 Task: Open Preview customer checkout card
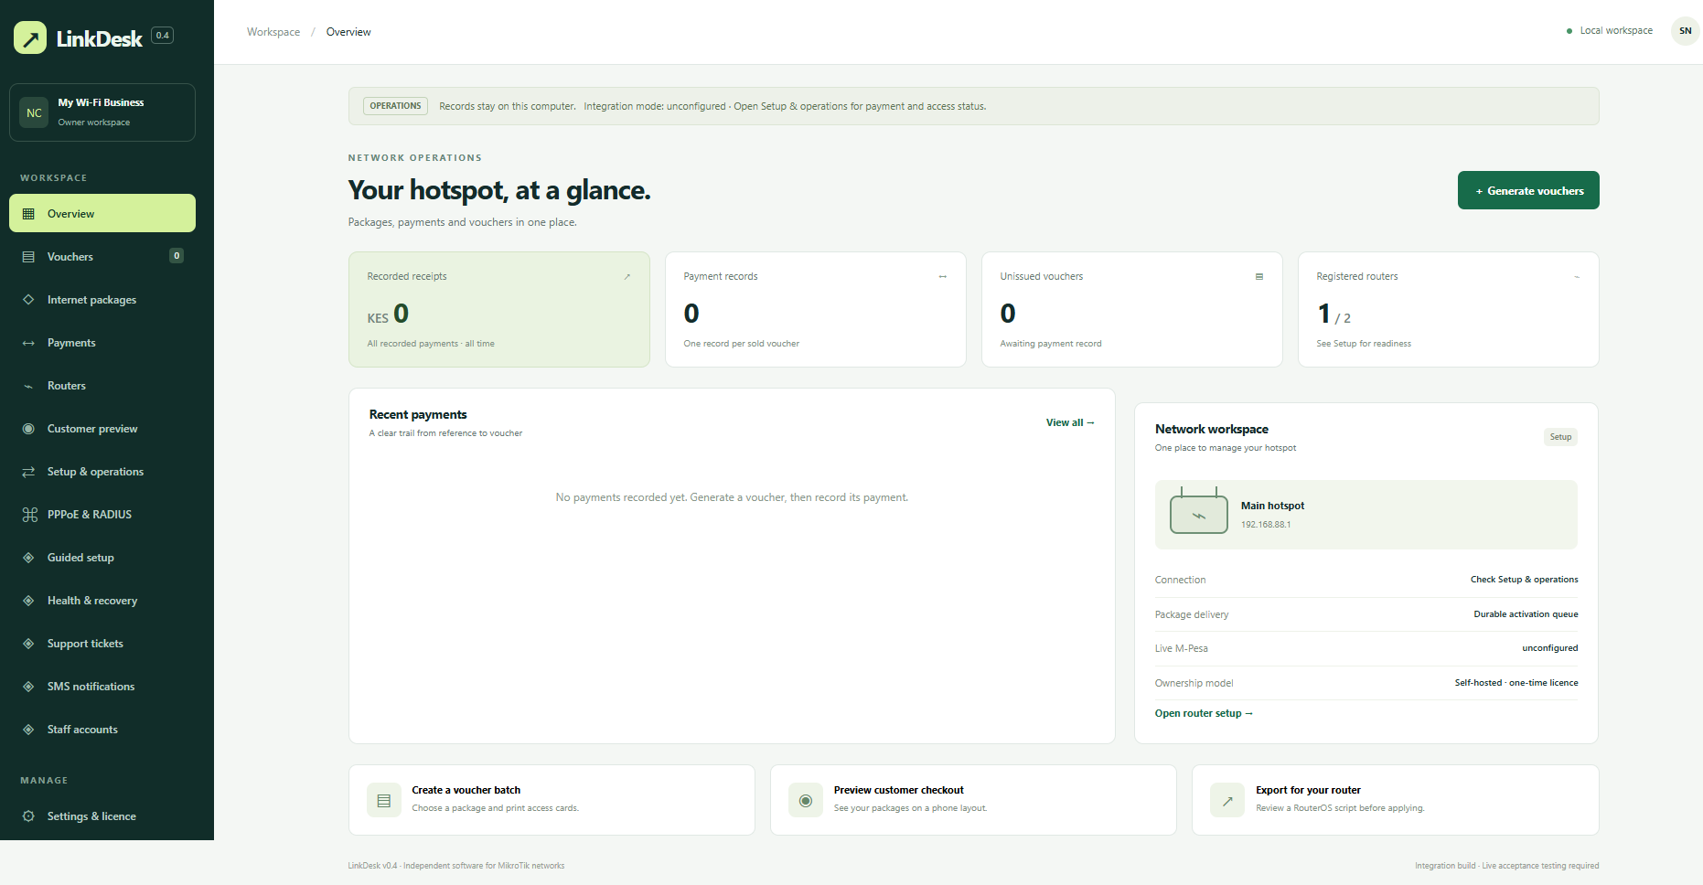pos(973,800)
